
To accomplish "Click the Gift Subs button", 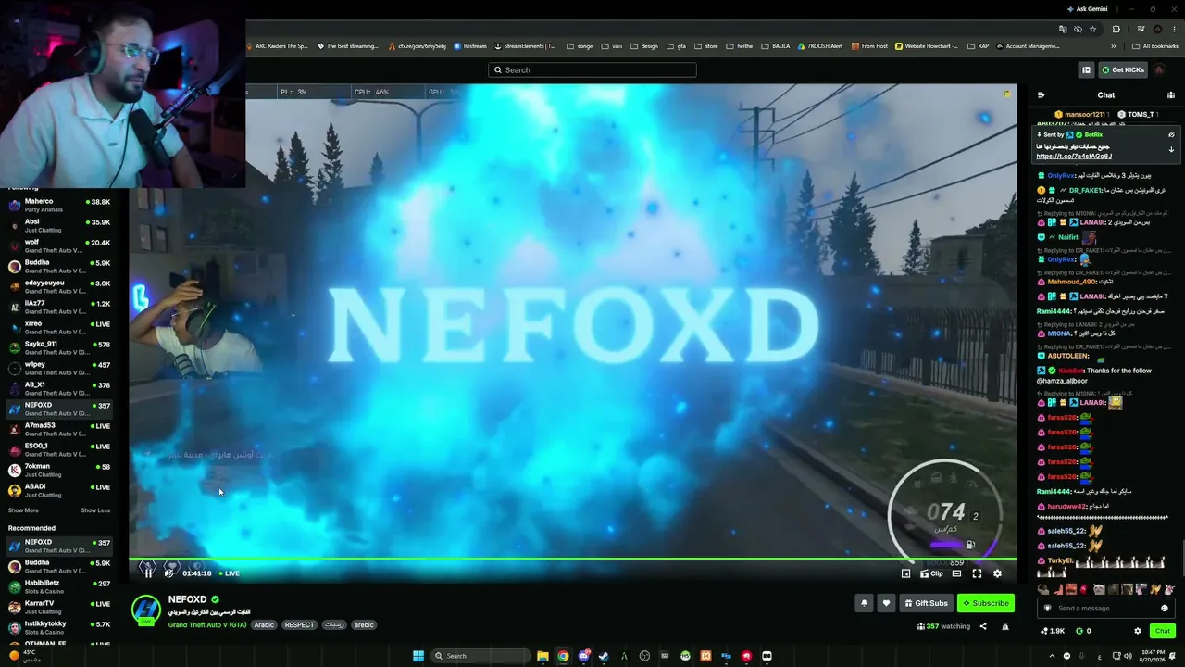I will pyautogui.click(x=926, y=603).
